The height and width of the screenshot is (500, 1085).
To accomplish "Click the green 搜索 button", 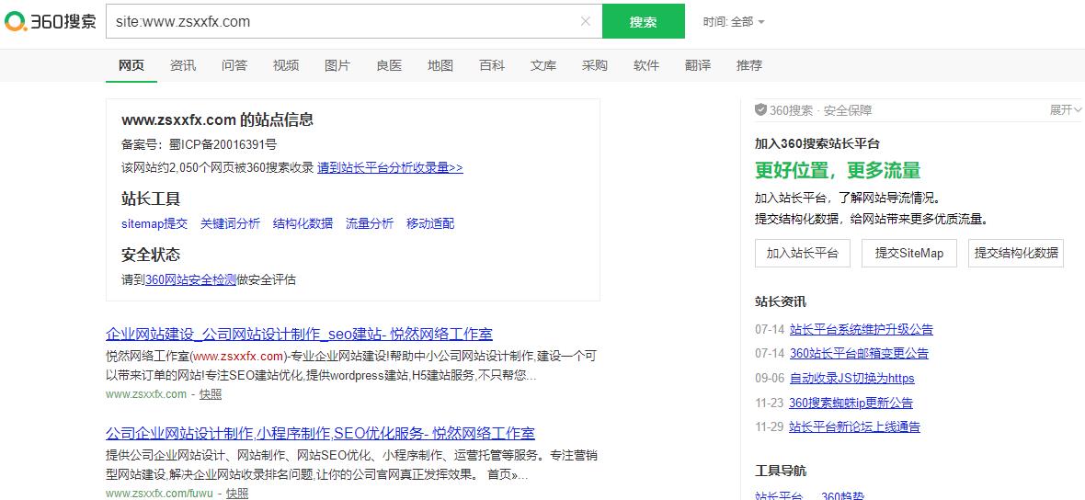I will pyautogui.click(x=643, y=21).
